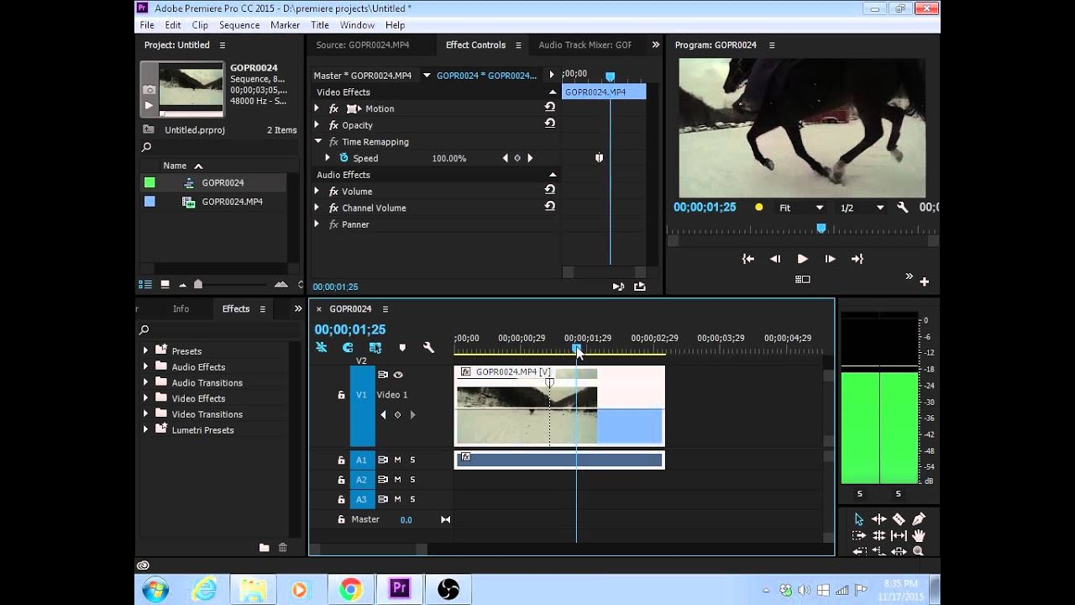Select the Selection arrow tool
This screenshot has width=1075, height=605.
coord(858,519)
